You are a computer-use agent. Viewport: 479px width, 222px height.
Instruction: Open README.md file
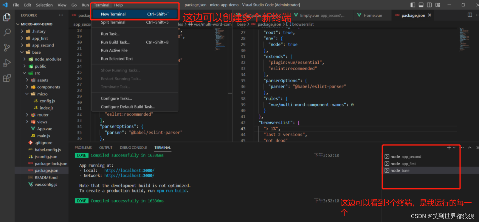[42, 177]
